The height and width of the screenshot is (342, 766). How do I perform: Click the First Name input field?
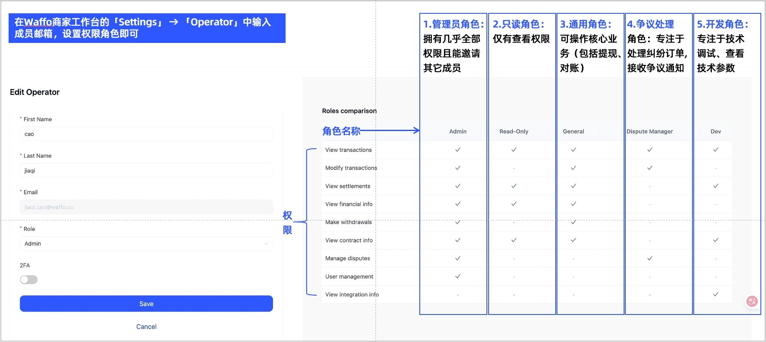(146, 134)
